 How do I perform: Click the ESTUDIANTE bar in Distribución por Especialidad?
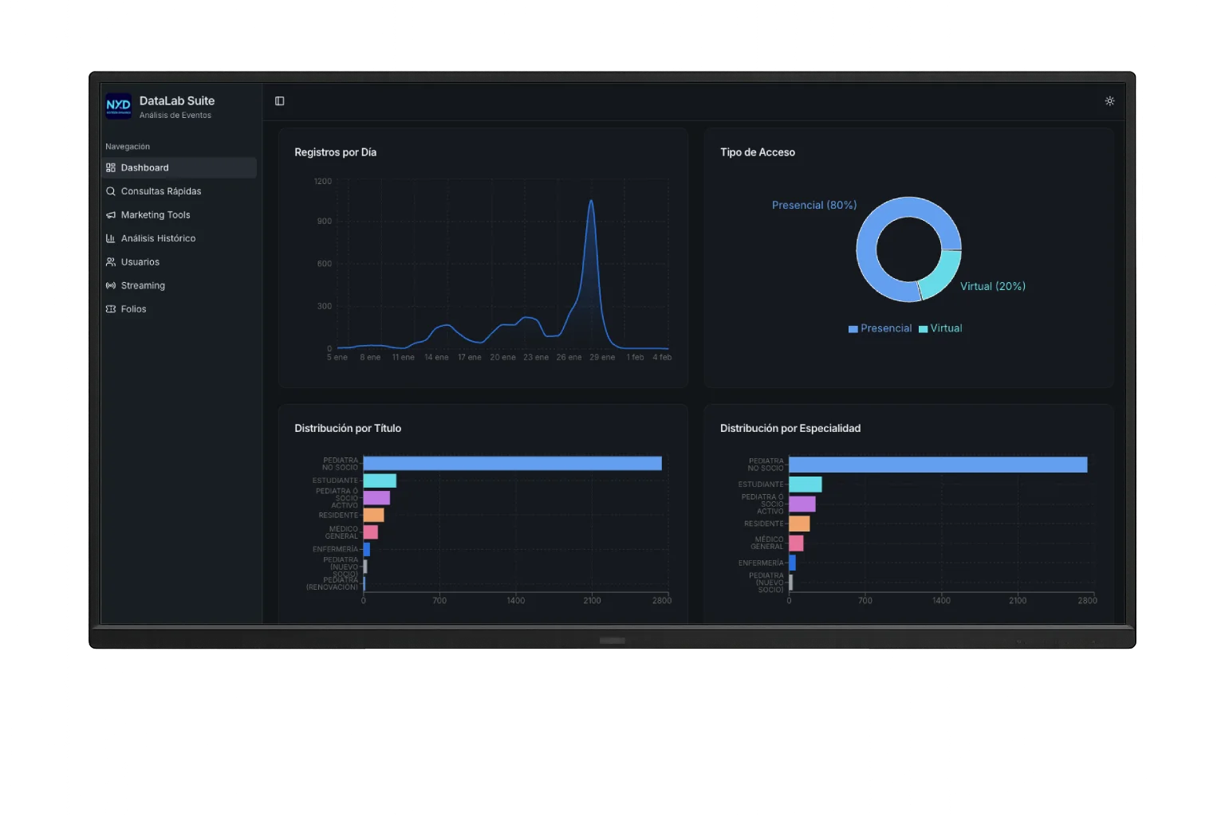tap(806, 484)
